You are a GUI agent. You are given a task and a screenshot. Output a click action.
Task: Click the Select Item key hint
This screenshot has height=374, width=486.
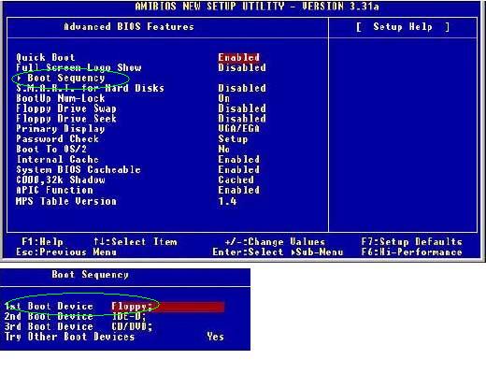click(136, 242)
